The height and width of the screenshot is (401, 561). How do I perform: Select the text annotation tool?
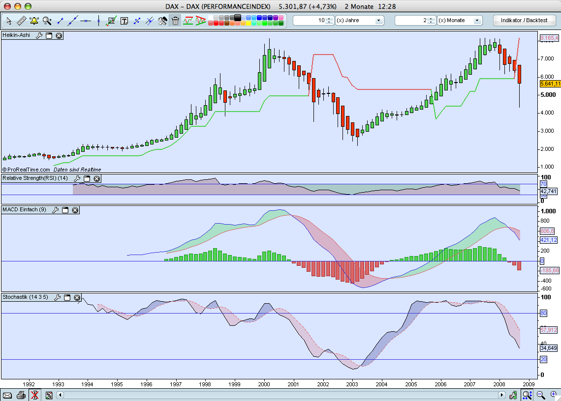124,21
